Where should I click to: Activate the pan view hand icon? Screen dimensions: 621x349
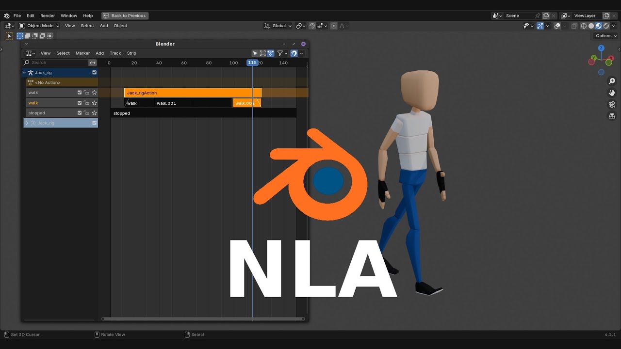point(612,93)
